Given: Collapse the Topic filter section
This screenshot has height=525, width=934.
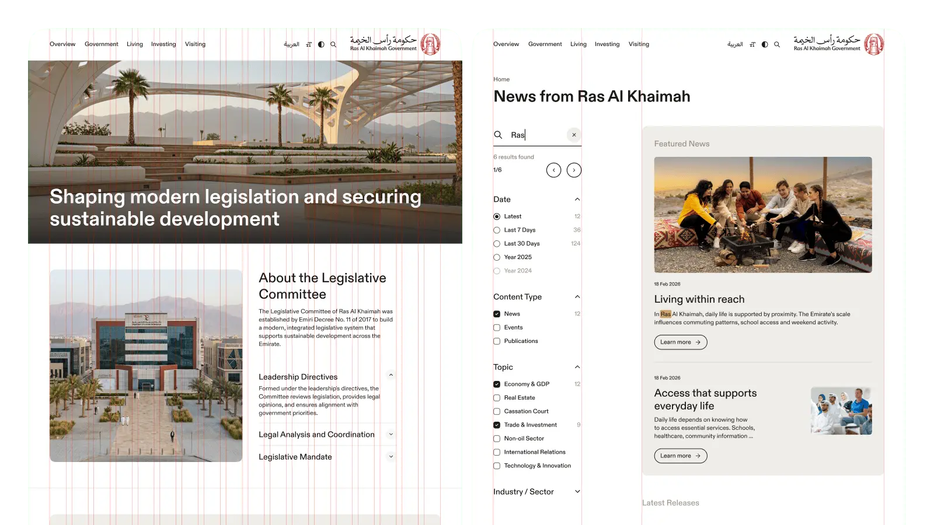Looking at the screenshot, I should click(577, 367).
